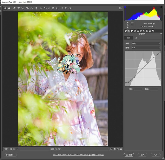Screen dimensions: 165x160
Task: Open the Snapshots panel icon
Action: pos(153,31)
